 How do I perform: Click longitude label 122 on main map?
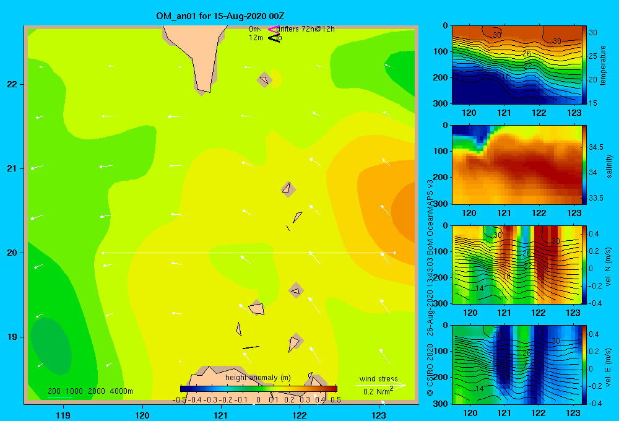pos(300,415)
